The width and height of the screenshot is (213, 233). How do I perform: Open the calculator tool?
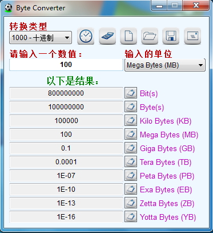click(107, 36)
